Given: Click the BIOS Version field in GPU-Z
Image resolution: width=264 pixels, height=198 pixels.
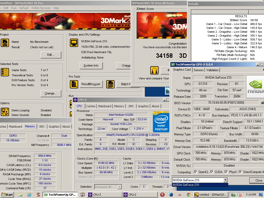Looking at the screenshot, I should click(226, 103).
